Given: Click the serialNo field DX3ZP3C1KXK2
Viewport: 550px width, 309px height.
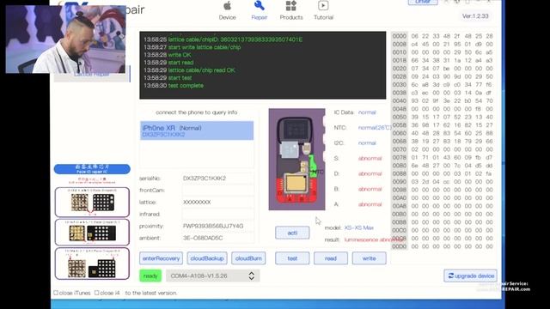Looking at the screenshot, I should [217, 179].
